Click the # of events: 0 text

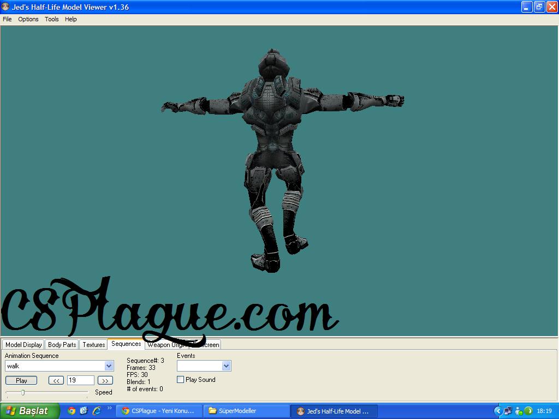(x=145, y=388)
